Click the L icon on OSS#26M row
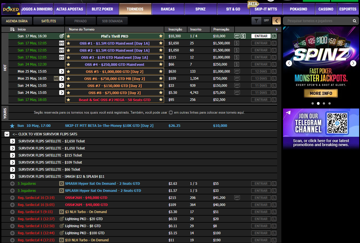This screenshot has width=360, height=243. click(x=274, y=205)
